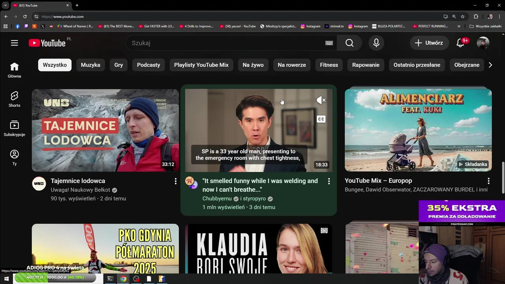Select the Ostatnio przesłane chip
Viewport: 505px width, 284px height.
pyautogui.click(x=417, y=65)
